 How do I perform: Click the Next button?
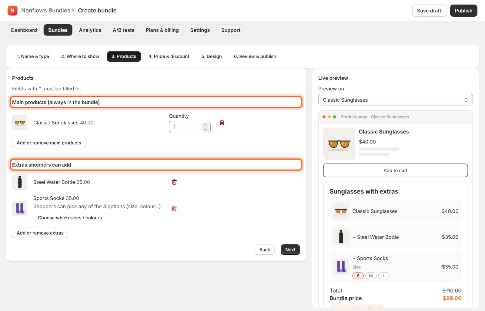[290, 250]
